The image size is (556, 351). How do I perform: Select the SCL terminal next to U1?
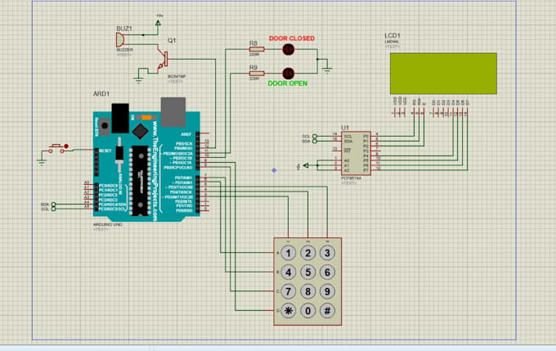(314, 137)
